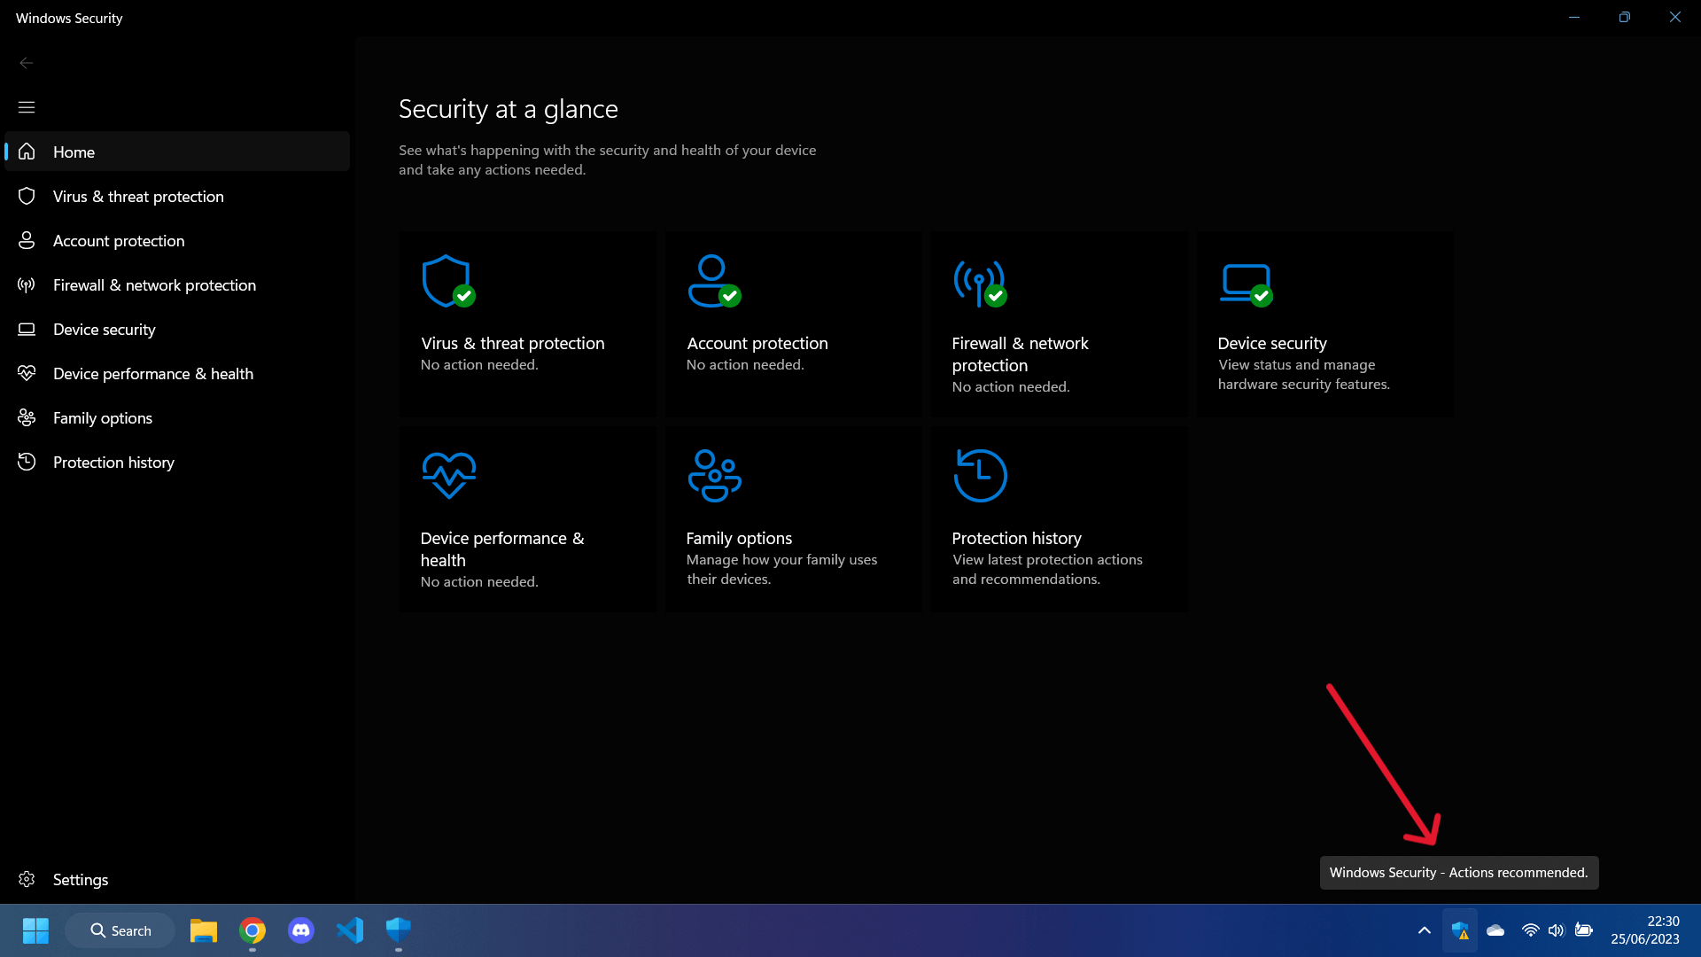Open Discord from the taskbar
This screenshot has width=1701, height=957.
(x=301, y=930)
